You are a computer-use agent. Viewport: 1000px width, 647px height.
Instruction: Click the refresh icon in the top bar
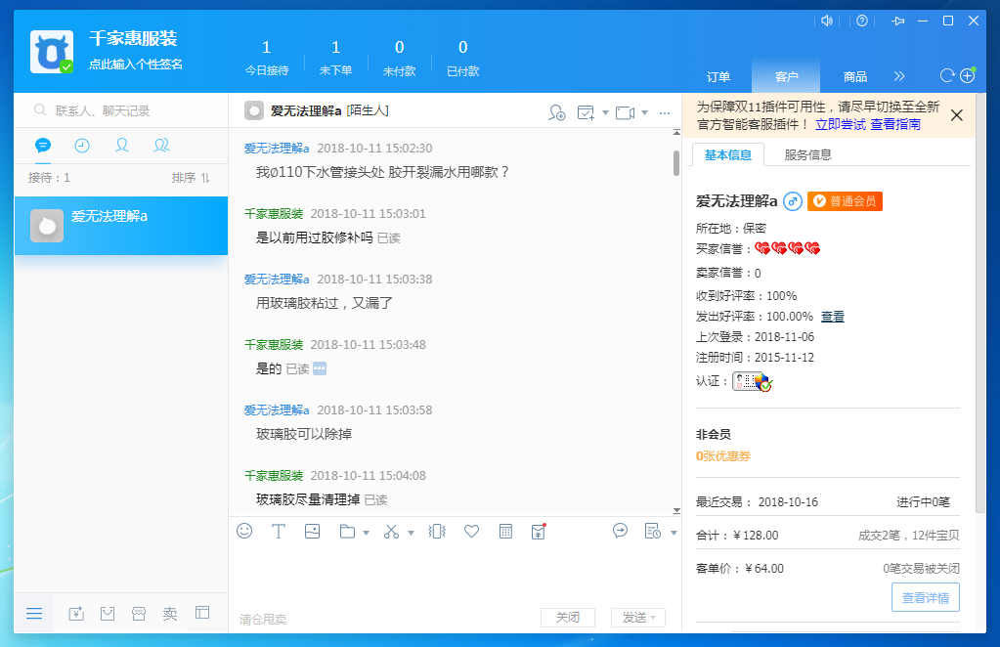click(947, 76)
